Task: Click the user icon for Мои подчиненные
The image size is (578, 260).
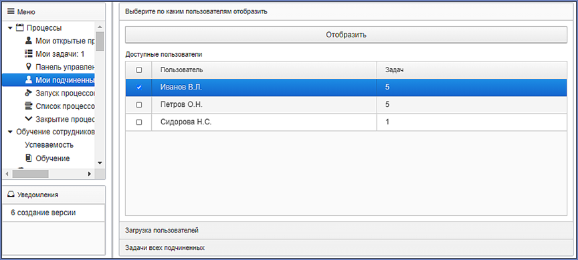Action: point(28,80)
